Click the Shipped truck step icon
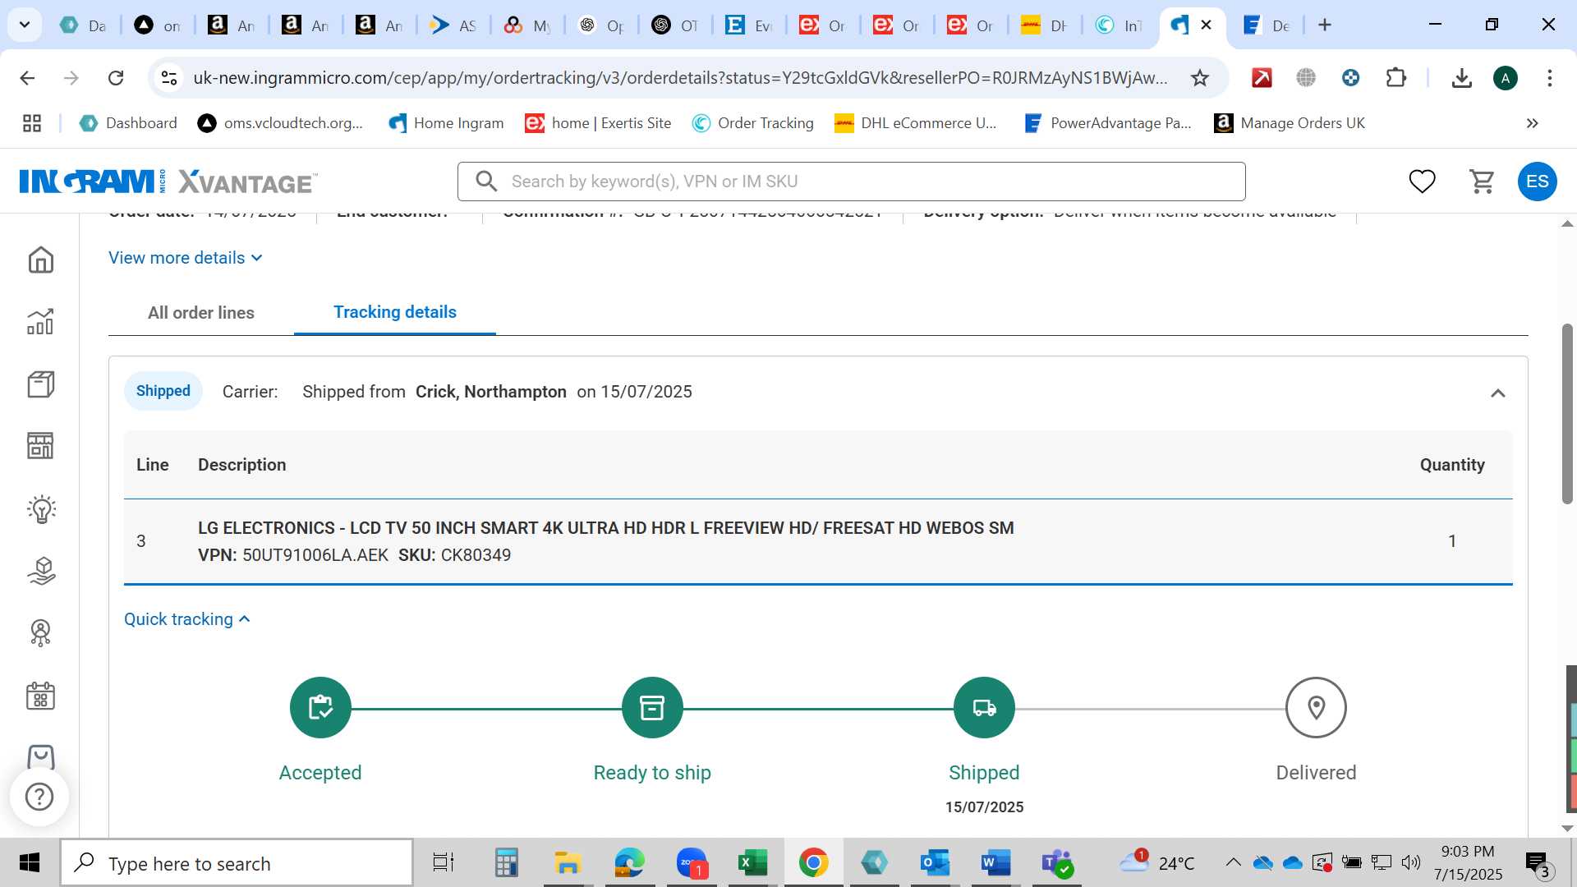This screenshot has width=1577, height=887. click(984, 708)
